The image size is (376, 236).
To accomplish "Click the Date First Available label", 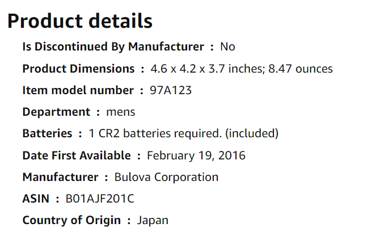I will point(77,155).
